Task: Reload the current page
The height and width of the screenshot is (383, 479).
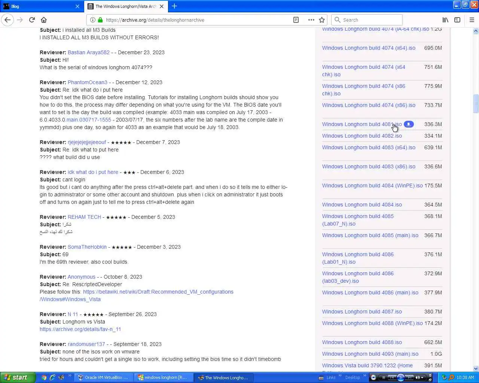Action: [32, 20]
